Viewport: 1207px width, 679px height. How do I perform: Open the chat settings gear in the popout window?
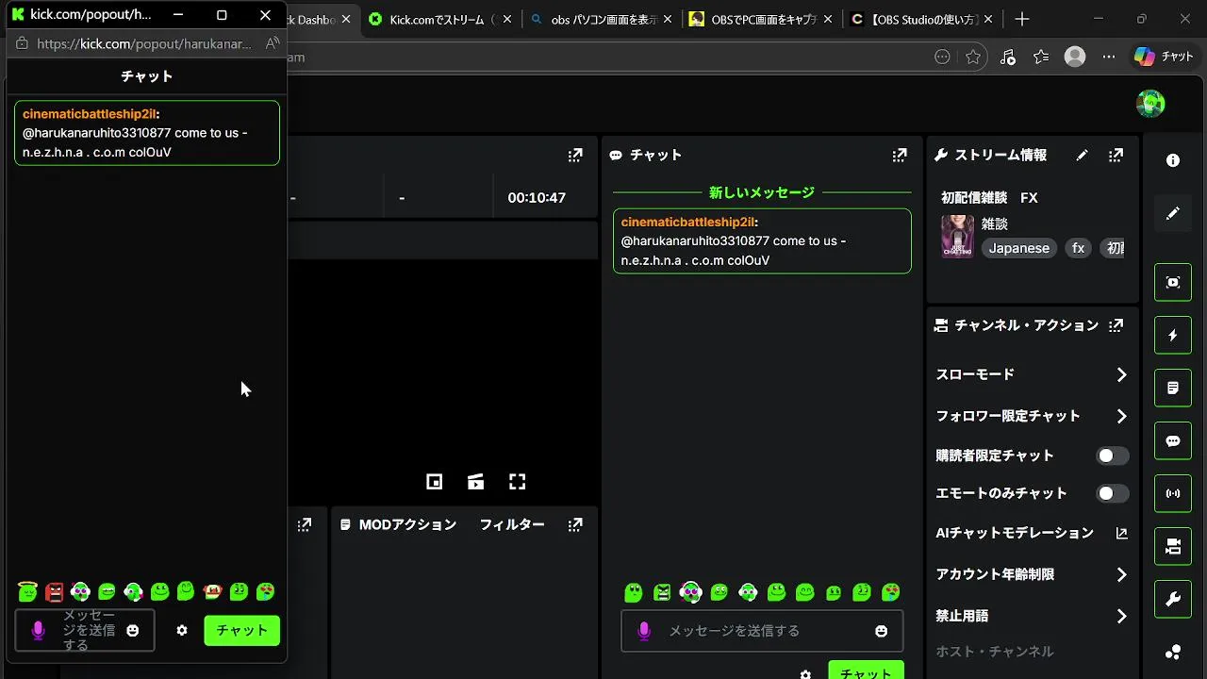182,630
